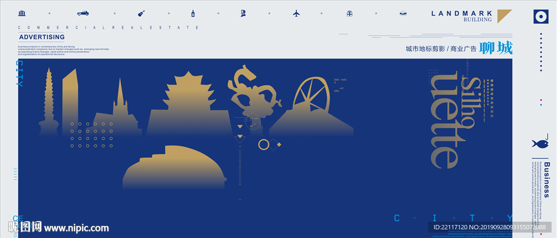Click the 城市地标剪影 / 商业广告 caption
This screenshot has width=557, height=238.
(x=441, y=49)
